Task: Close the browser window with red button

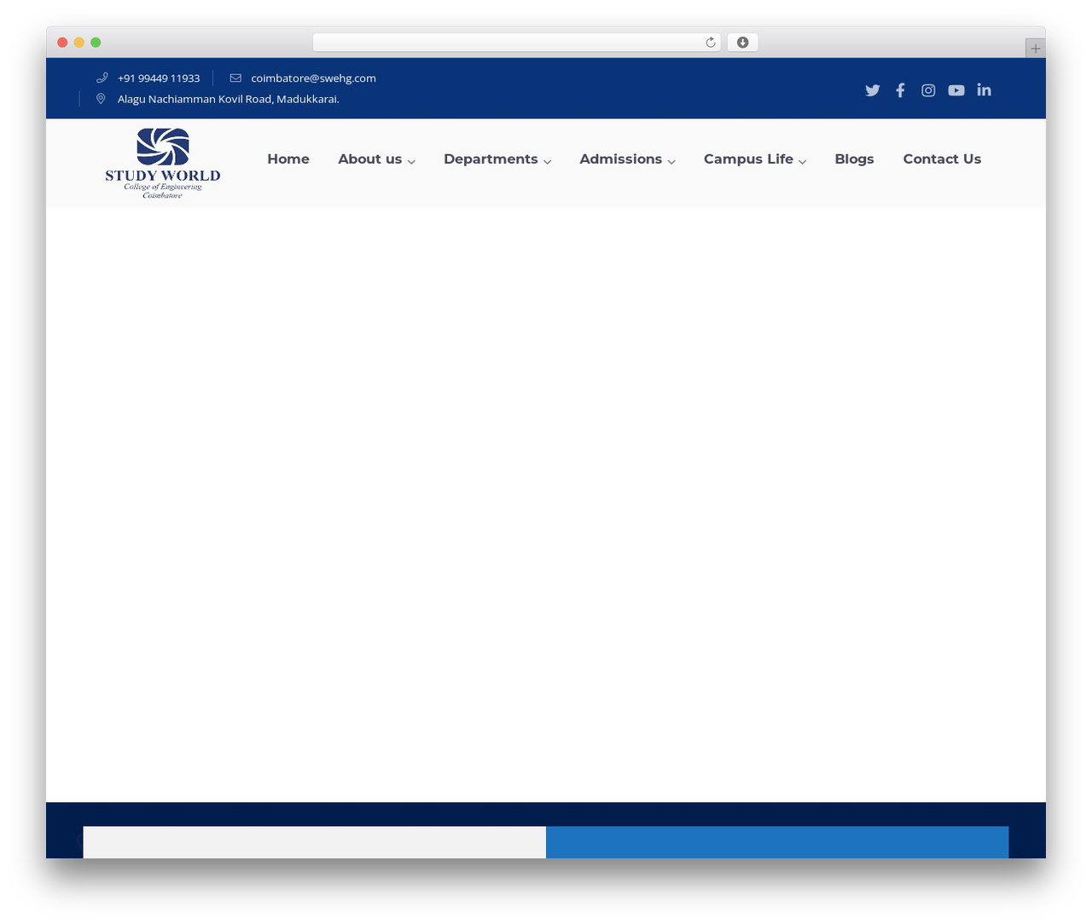Action: click(x=62, y=43)
